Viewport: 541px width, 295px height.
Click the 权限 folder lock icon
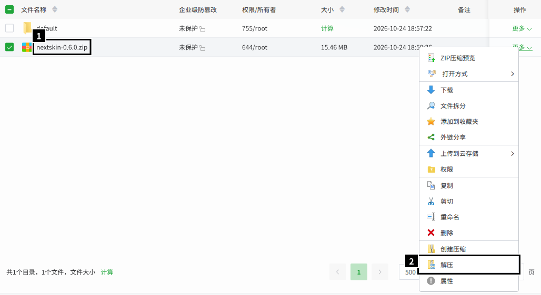(431, 170)
